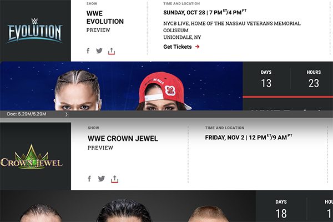This screenshot has height=222, width=333.
Task: Open the WWE Crown Jewel Preview link
Action: [x=100, y=148]
